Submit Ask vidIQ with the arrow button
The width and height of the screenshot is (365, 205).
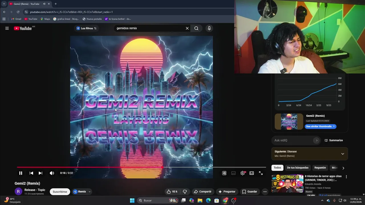[x=316, y=140]
